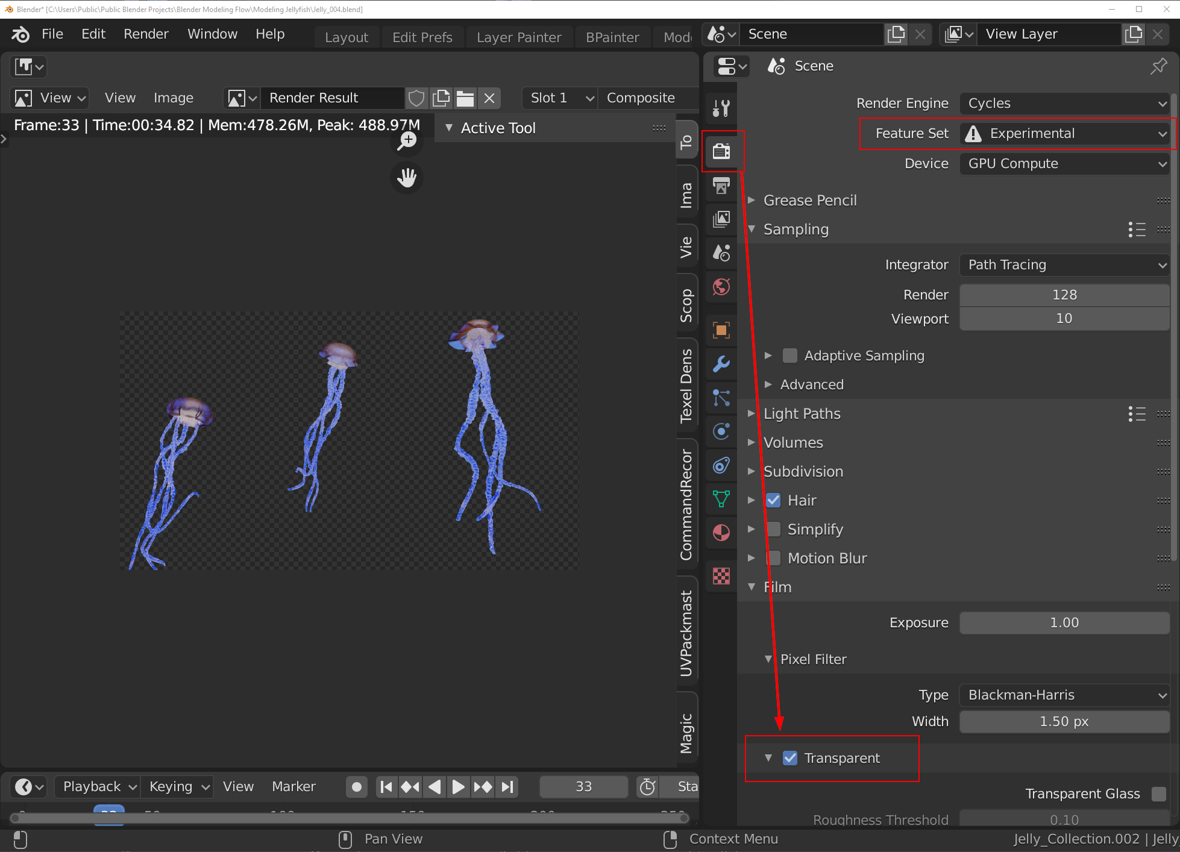The height and width of the screenshot is (852, 1180).
Task: Open the Device GPU Compute dropdown
Action: point(1064,163)
